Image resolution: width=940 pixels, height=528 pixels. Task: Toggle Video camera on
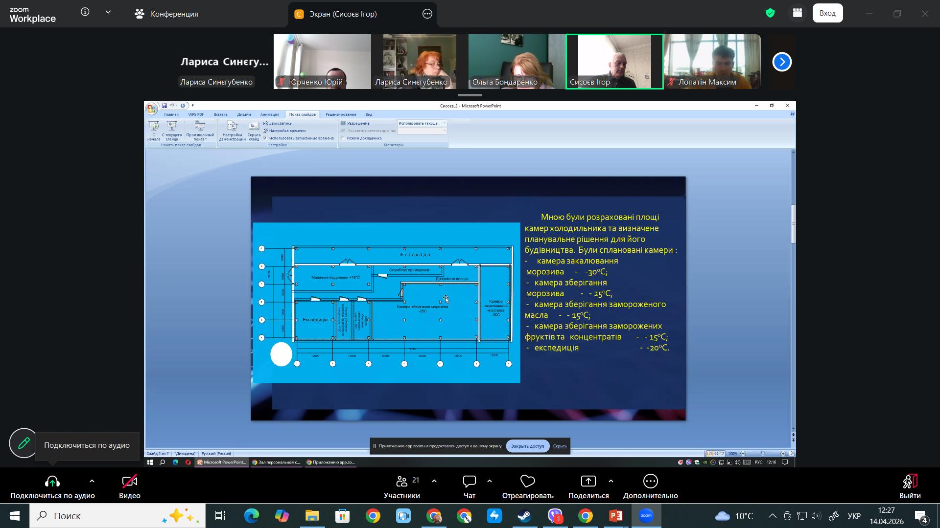(129, 482)
